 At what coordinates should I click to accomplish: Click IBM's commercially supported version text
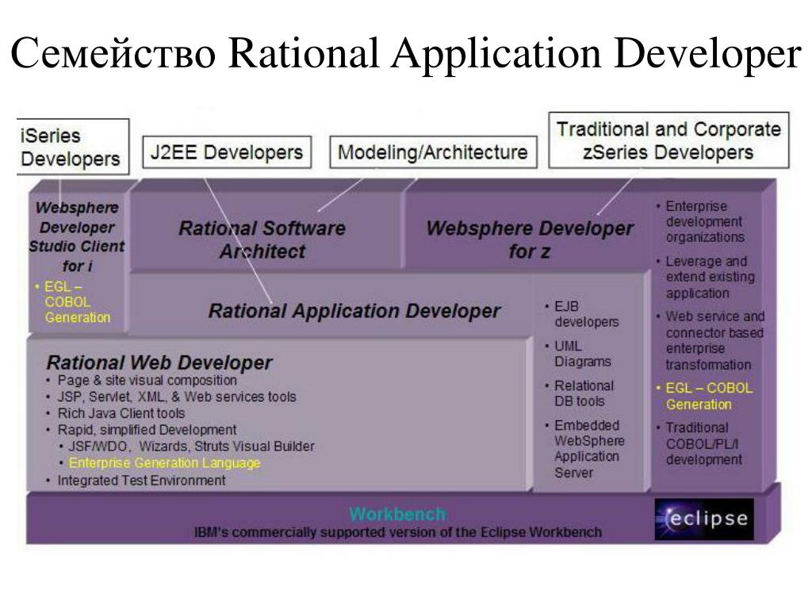tap(398, 532)
